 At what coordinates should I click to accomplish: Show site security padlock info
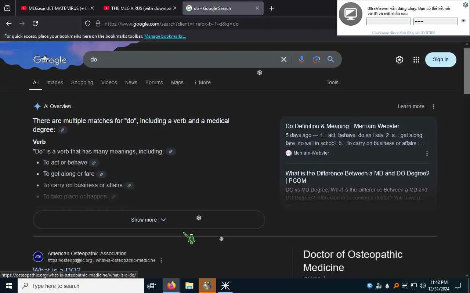(x=98, y=23)
